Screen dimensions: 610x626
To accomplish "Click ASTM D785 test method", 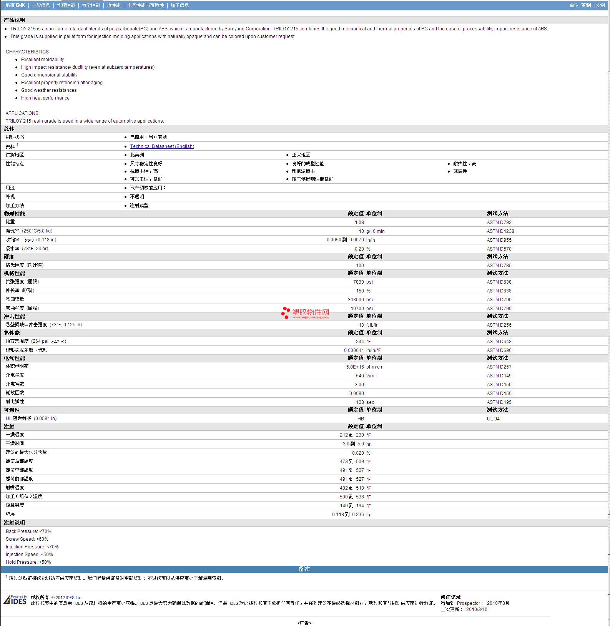I will point(499,266).
